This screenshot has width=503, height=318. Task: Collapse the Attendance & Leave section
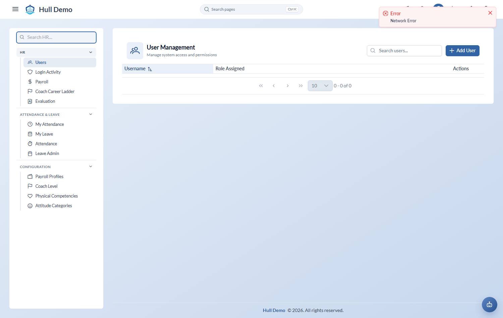point(91,114)
